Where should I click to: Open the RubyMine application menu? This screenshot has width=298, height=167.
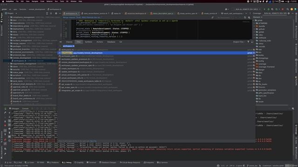(x=10, y=1)
